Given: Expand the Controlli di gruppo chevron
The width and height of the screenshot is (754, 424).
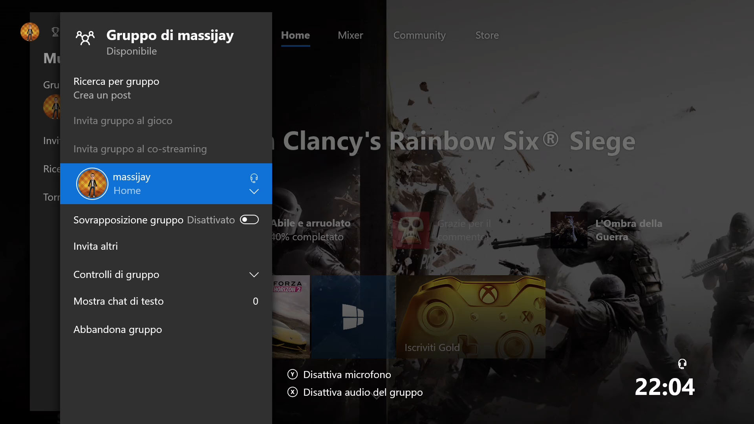Looking at the screenshot, I should 254,275.
